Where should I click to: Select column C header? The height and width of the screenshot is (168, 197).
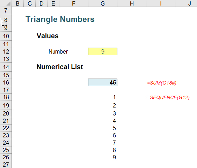click(x=30, y=3)
